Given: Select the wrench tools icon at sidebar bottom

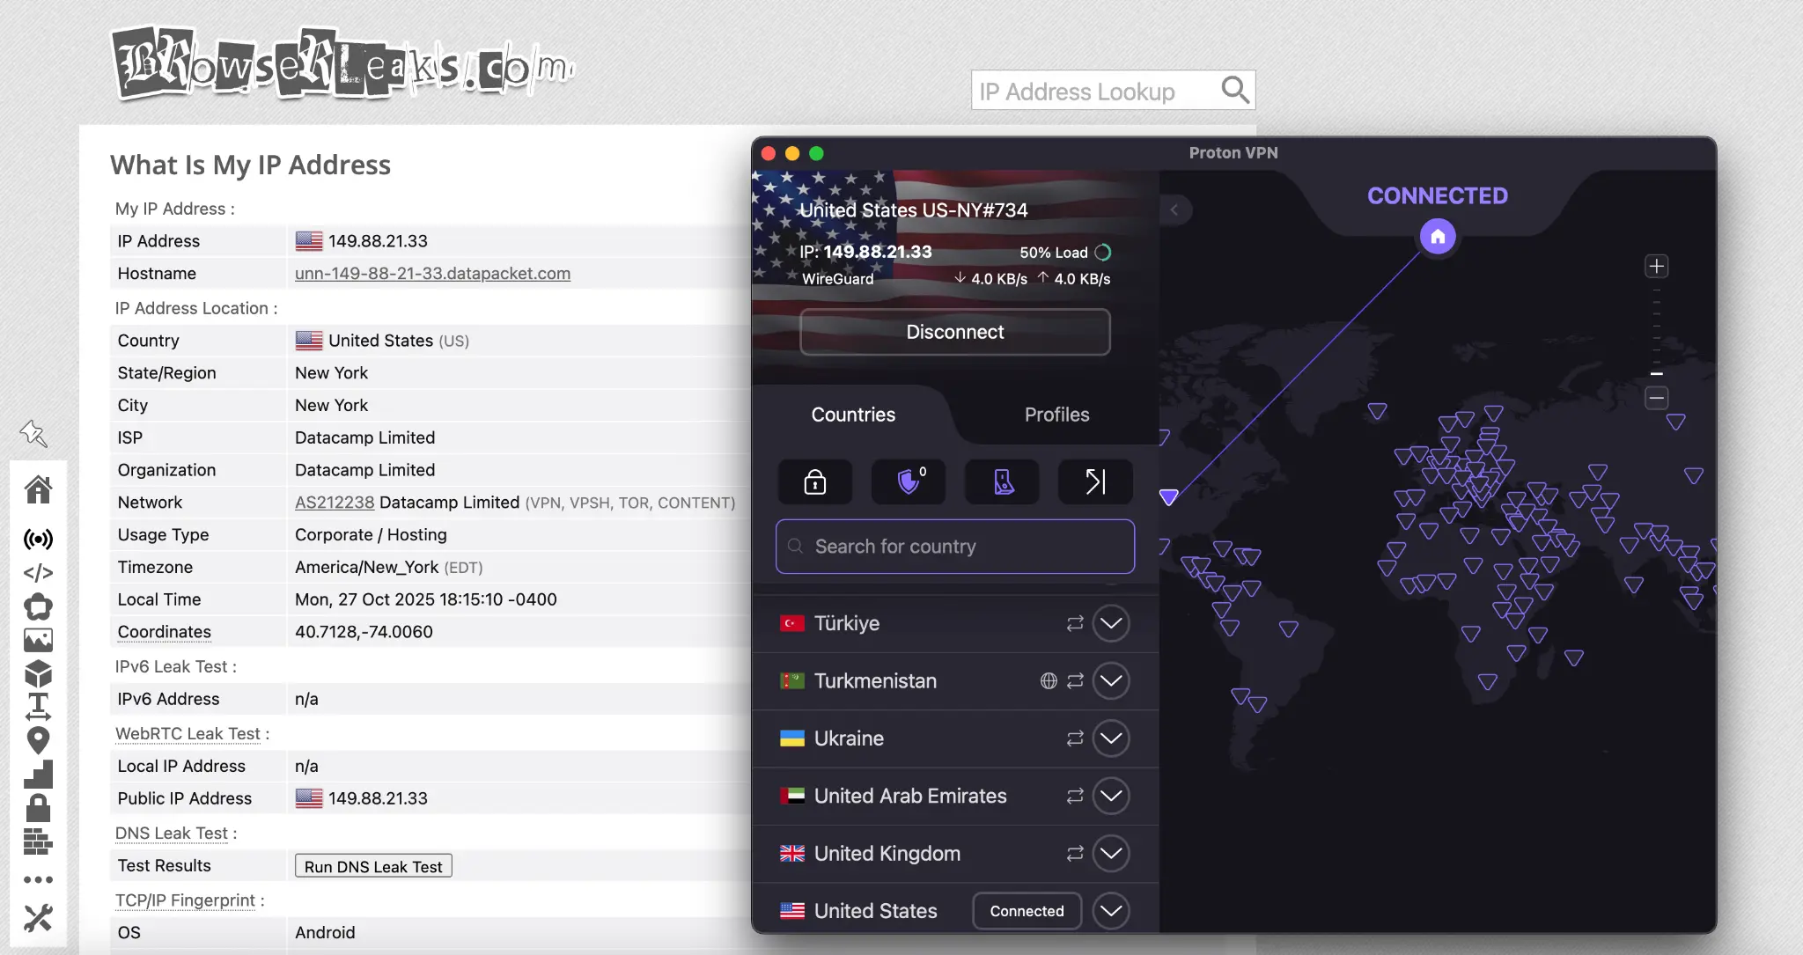Looking at the screenshot, I should coord(39,919).
